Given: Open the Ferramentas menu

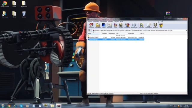Looking at the screenshot, I should (x=103, y=22).
